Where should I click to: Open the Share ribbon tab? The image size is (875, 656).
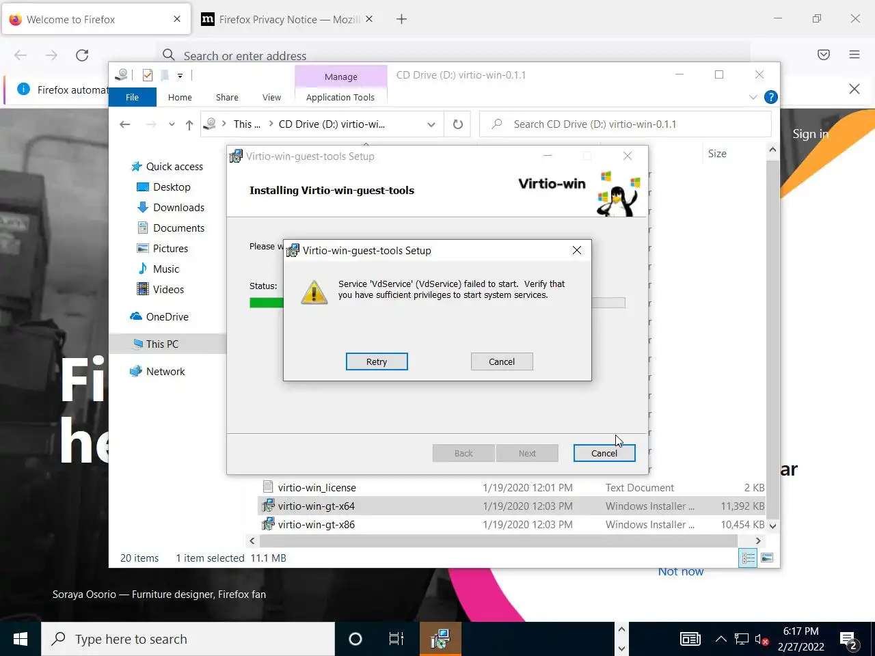tap(227, 97)
